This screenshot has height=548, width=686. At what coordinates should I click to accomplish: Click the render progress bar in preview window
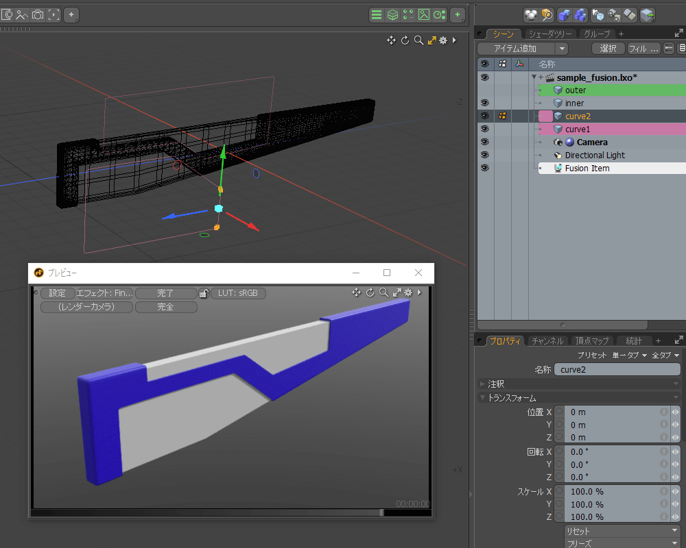[x=231, y=512]
